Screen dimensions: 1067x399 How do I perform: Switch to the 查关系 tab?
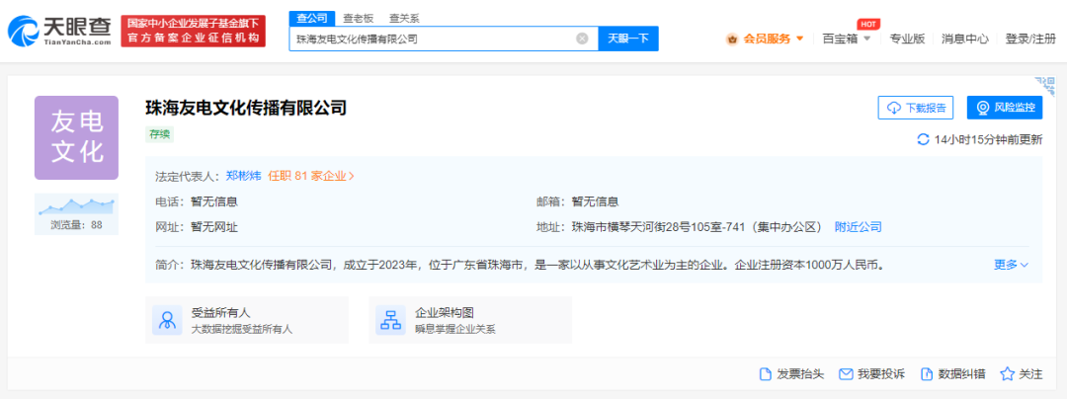point(404,19)
